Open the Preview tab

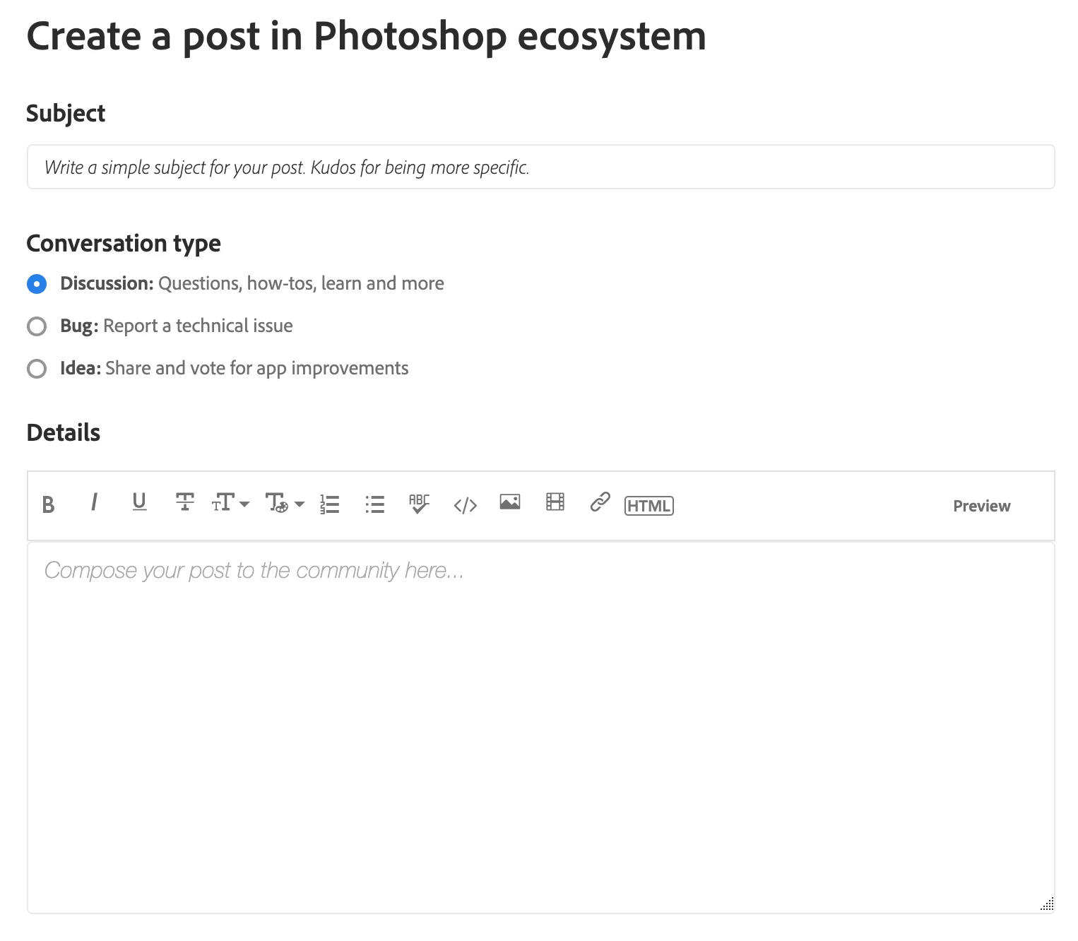(x=981, y=506)
